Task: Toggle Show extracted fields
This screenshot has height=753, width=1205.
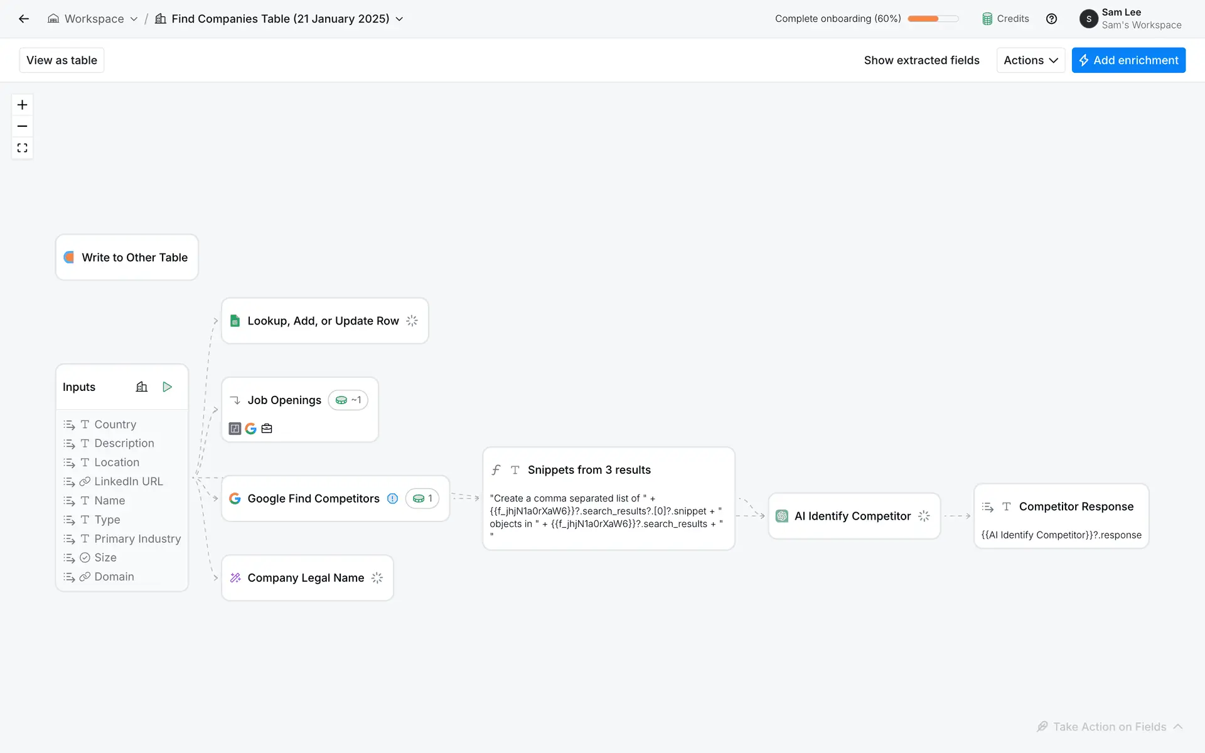Action: coord(921,60)
